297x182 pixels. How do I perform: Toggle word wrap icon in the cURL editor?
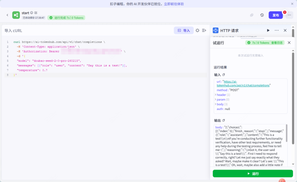point(204,30)
